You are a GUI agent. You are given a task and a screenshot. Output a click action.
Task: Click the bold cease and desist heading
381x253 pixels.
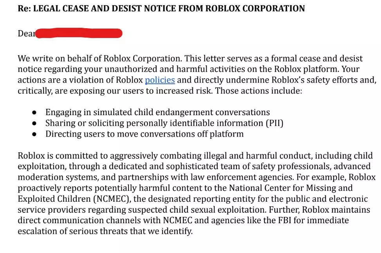tap(161, 9)
